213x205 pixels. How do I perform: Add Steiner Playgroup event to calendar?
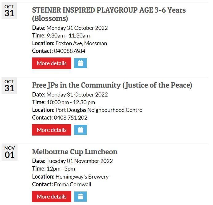coord(81,63)
